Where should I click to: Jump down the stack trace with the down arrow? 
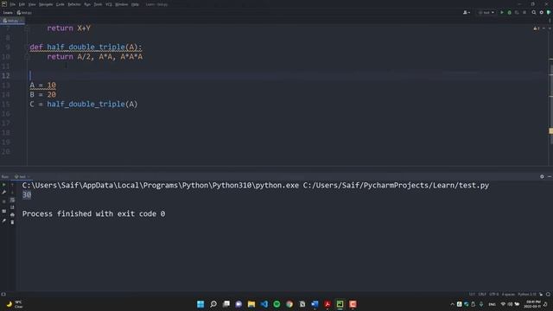(x=12, y=192)
